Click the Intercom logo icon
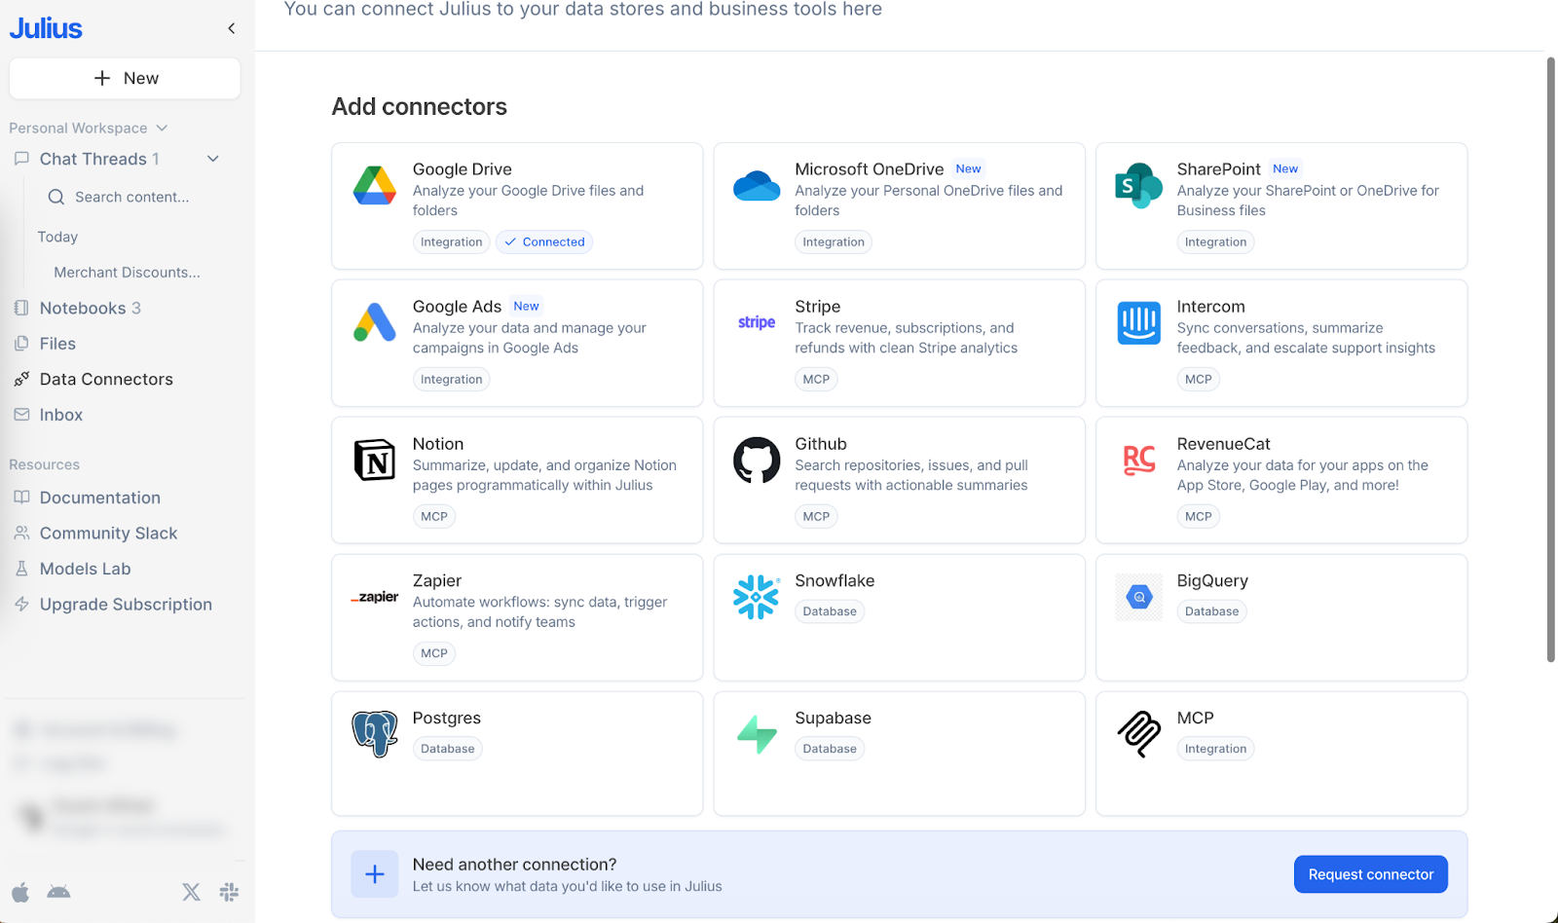Screen dimensions: 1558x923 tap(1138, 322)
